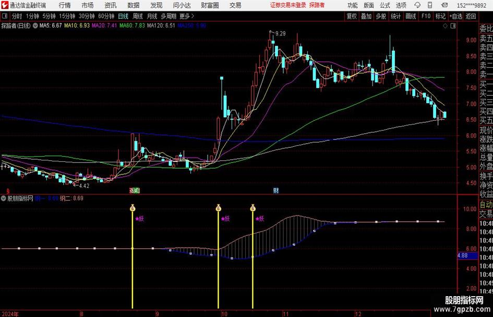Click the MA10: 6.93 value label

click(77, 26)
